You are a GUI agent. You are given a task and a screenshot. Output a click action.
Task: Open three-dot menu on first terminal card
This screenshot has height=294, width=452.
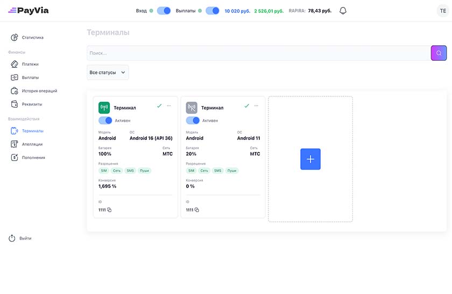(x=169, y=106)
